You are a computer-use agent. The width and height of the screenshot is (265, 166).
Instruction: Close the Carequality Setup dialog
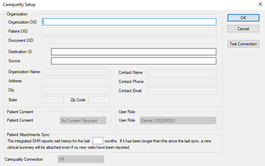coord(259,5)
